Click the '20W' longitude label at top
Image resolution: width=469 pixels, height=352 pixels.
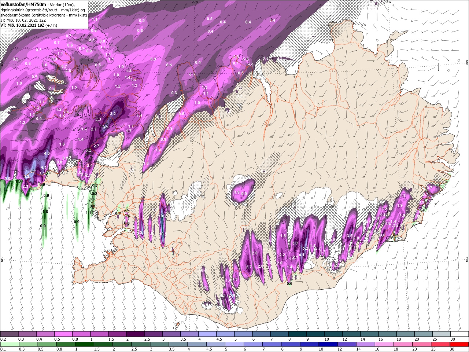pos(195,2)
